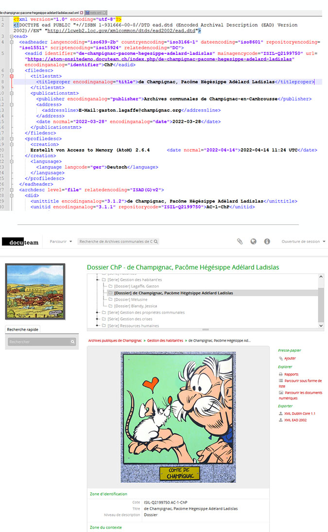The image size is (328, 532).
Task: Click the image icon beside documents numériques
Action: (281, 393)
